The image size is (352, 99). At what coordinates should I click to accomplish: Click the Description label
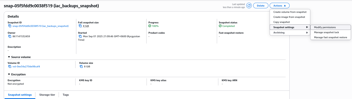[14, 47]
